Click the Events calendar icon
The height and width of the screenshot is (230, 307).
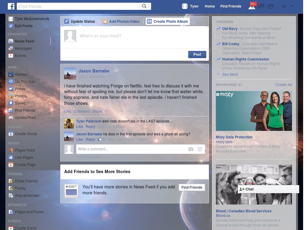11,55
